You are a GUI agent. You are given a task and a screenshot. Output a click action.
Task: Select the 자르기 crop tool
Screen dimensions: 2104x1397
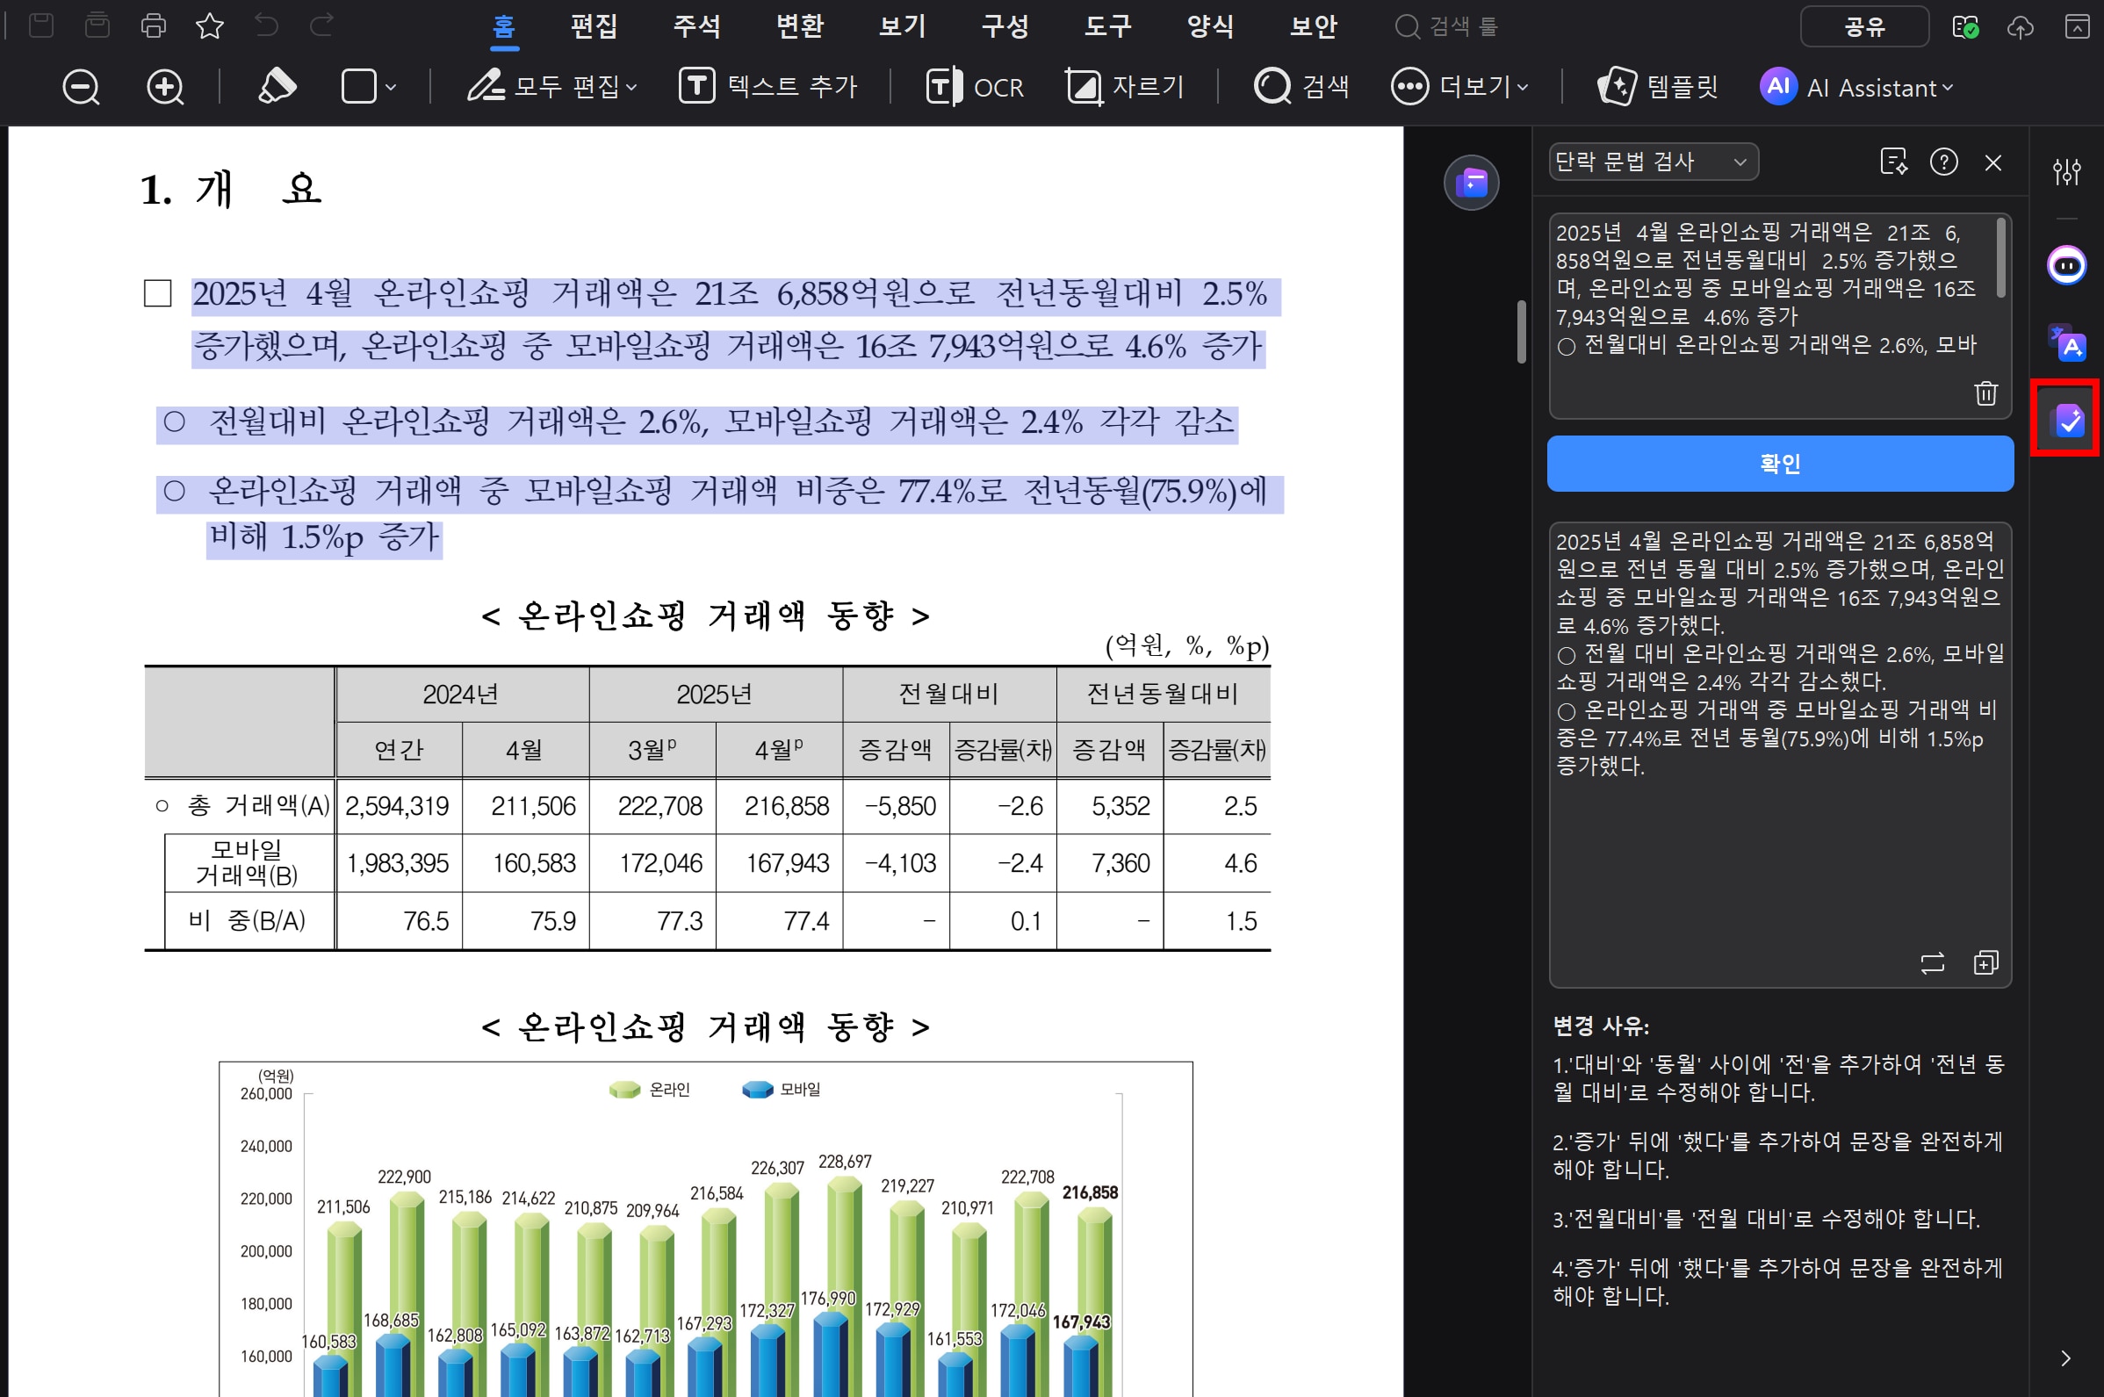pyautogui.click(x=1124, y=86)
